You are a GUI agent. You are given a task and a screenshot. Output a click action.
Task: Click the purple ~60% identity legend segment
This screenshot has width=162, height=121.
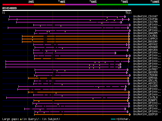tap(81, 5)
